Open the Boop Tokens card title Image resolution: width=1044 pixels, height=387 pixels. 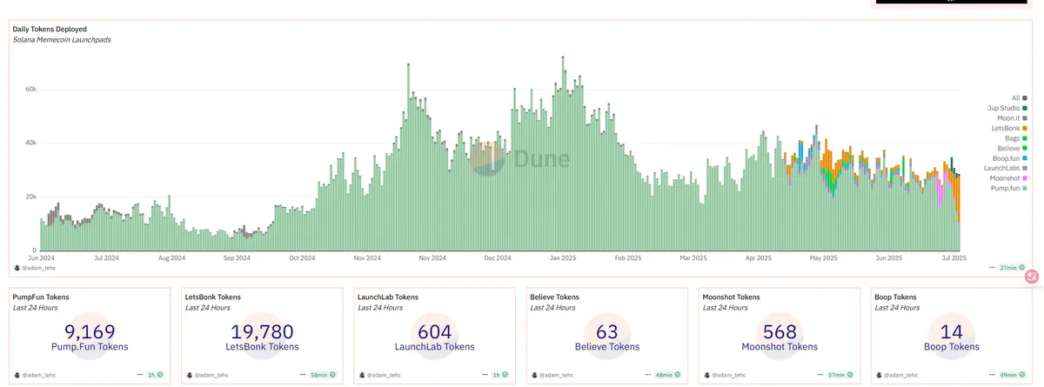897,297
